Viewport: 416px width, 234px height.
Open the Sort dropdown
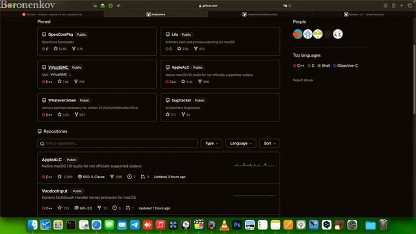click(x=269, y=143)
